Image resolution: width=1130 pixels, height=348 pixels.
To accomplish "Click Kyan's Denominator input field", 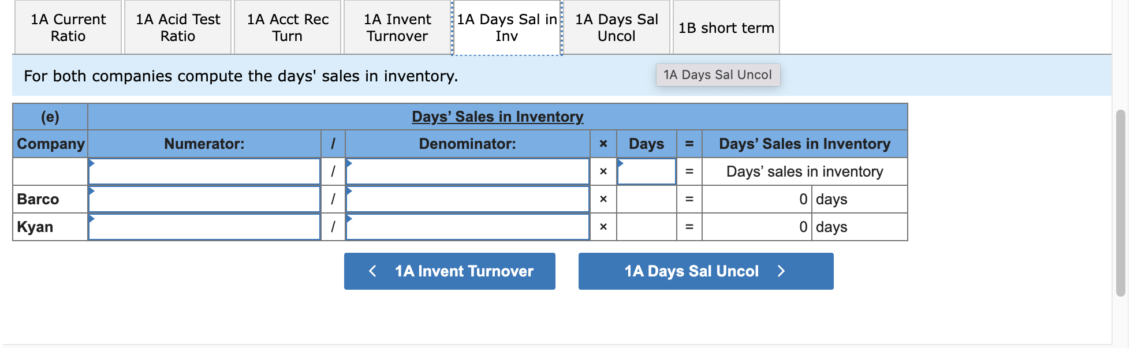I will coord(468,227).
